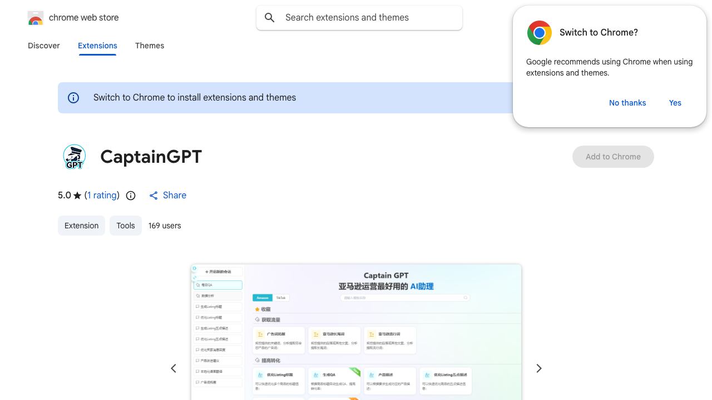
Task: Open the Tools category chip
Action: [126, 226]
